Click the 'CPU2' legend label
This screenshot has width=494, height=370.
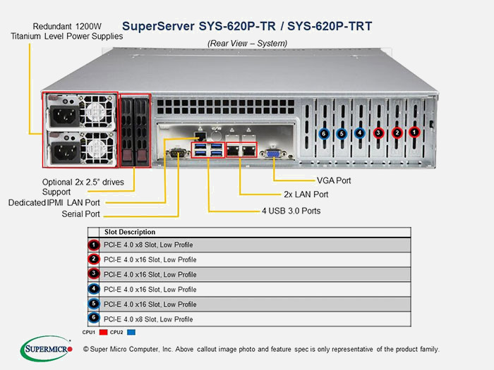pos(116,332)
